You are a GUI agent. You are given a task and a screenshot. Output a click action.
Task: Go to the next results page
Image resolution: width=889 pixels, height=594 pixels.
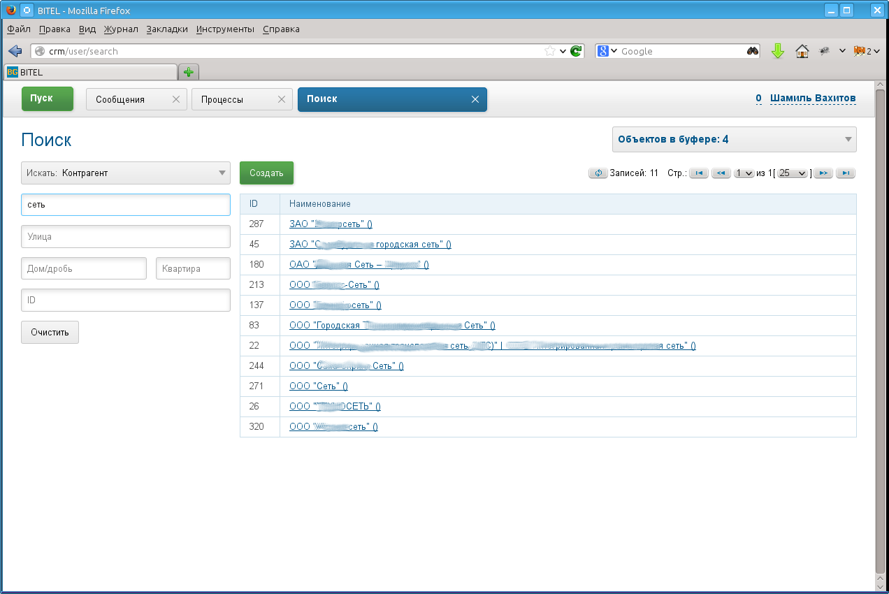pos(823,173)
